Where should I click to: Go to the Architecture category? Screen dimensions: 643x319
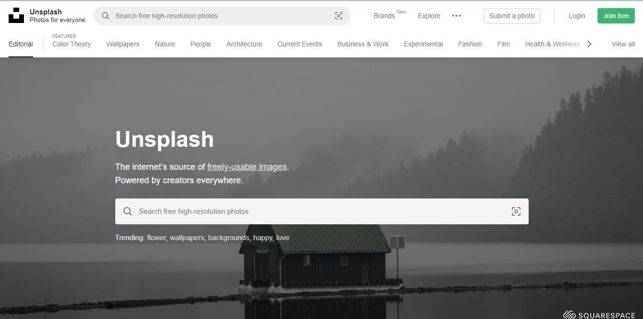click(244, 44)
